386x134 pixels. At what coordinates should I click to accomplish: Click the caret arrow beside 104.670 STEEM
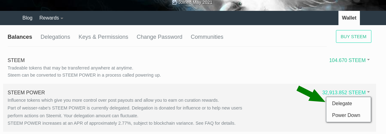[368, 60]
